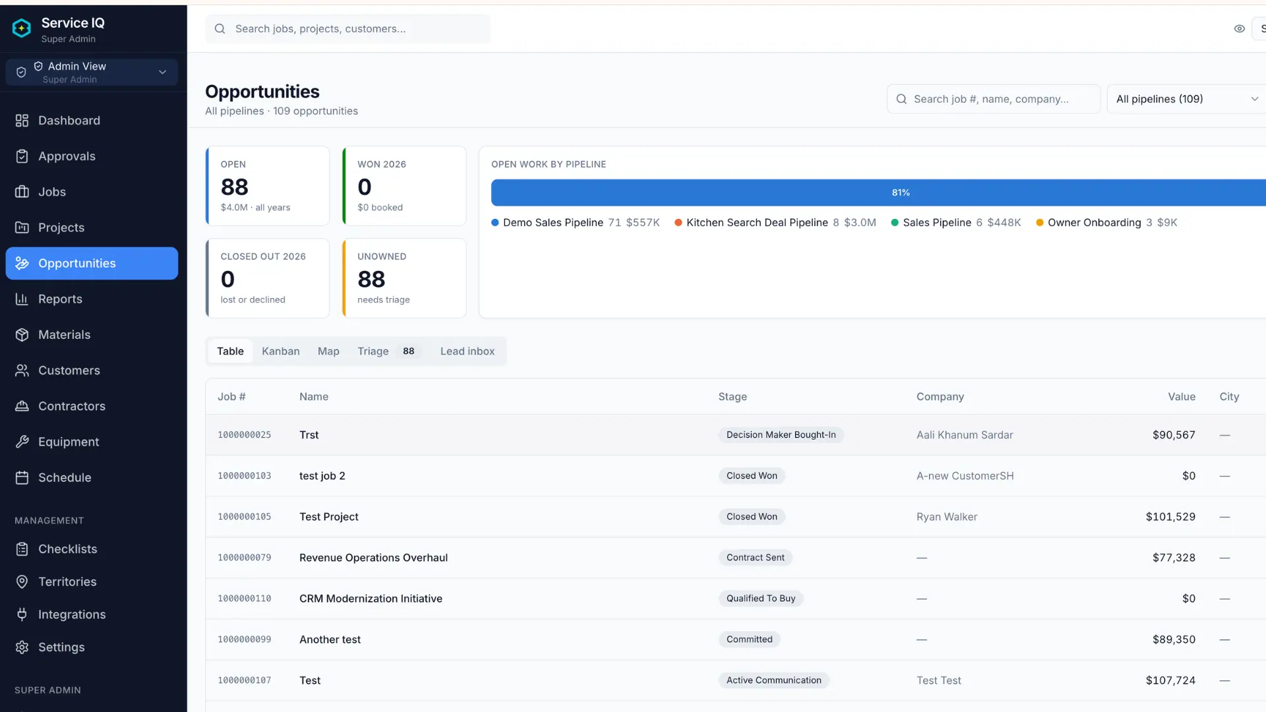Click the Territories map pin icon
This screenshot has width=1266, height=712.
pyautogui.click(x=22, y=581)
